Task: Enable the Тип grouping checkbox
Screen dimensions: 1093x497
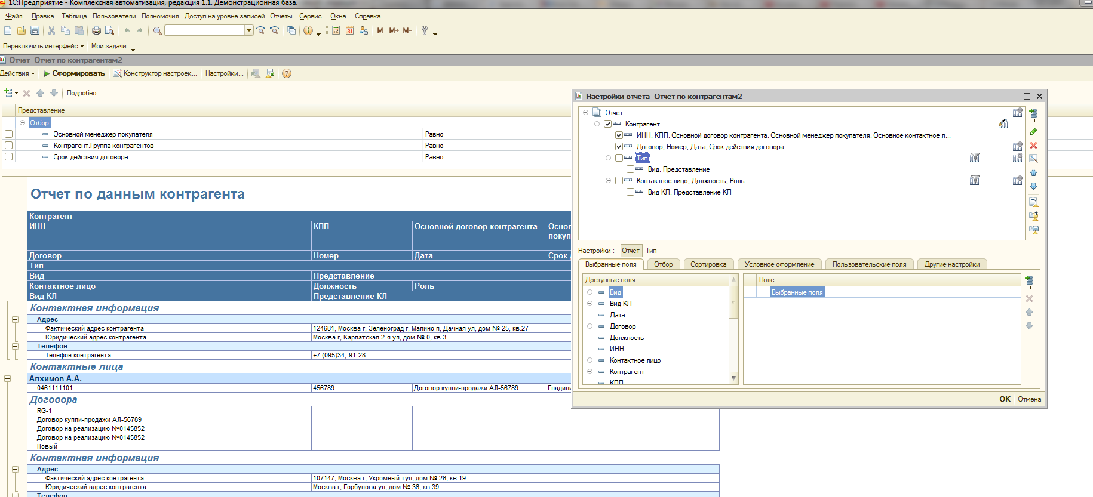Action: pos(619,158)
